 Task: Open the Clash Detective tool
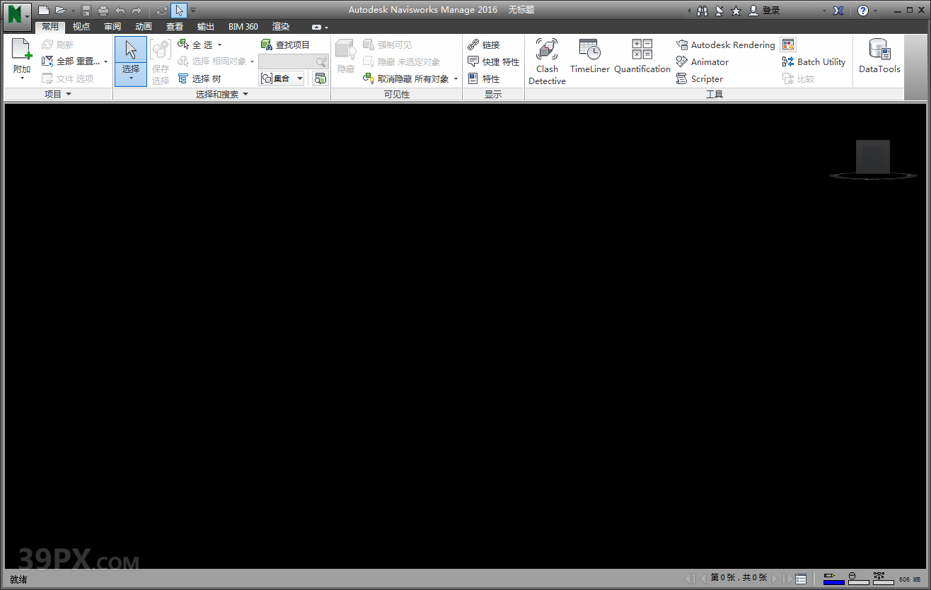547,61
